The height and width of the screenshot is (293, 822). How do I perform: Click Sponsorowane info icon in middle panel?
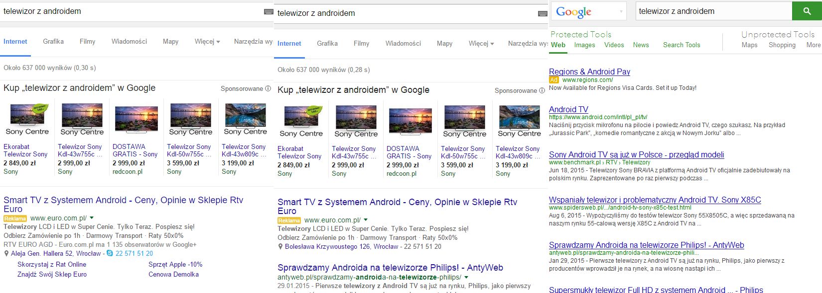pos(542,90)
